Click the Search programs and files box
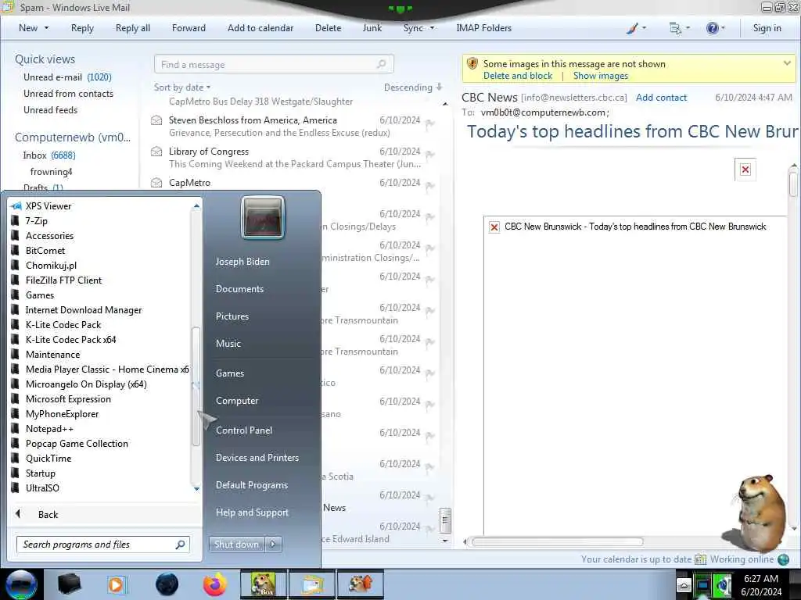Image resolution: width=801 pixels, height=600 pixels. (103, 545)
